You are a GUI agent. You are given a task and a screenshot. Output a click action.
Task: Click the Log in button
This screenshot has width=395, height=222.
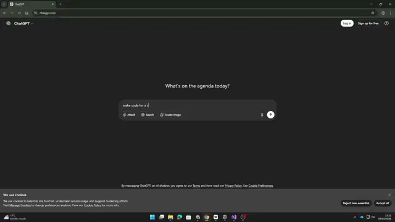347,23
